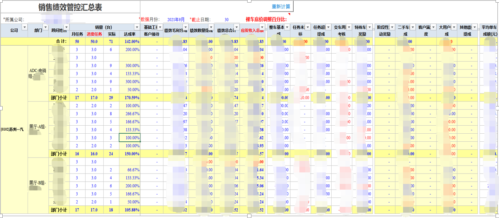The image size is (499, 218).
Task: Select the 月任务 sub-header cell
Action: (77, 34)
